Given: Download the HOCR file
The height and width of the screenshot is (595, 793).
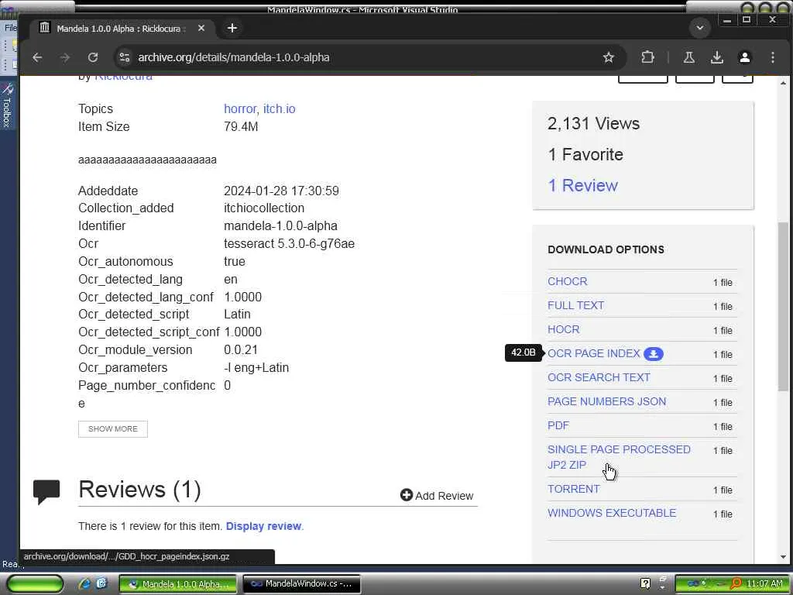Looking at the screenshot, I should coord(564,329).
